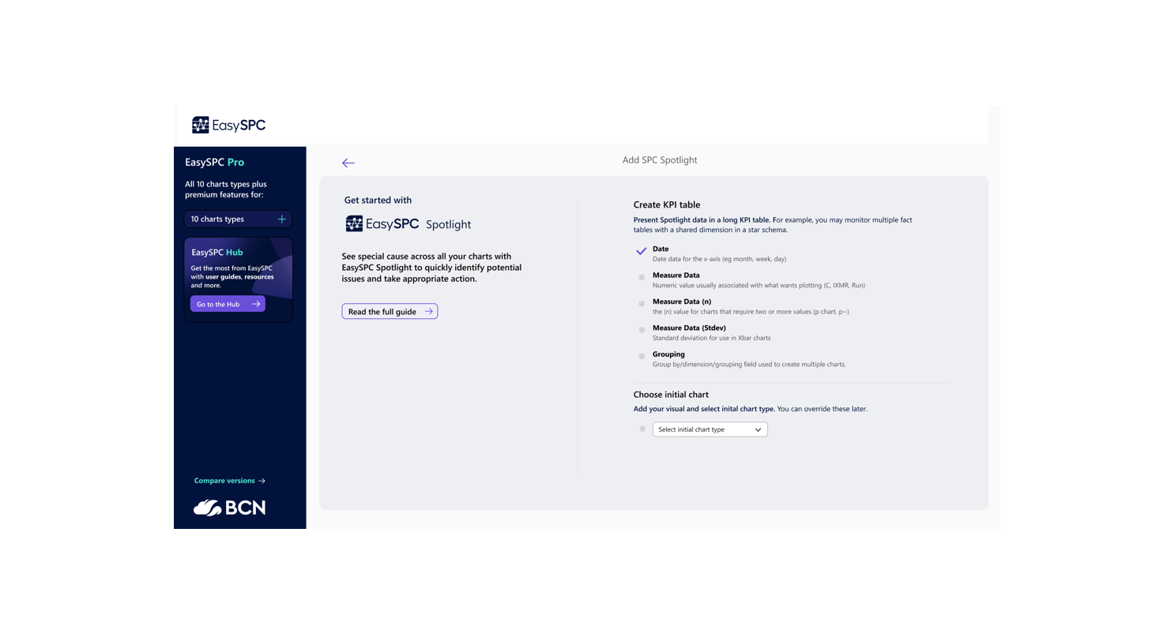This screenshot has height=641, width=1167.
Task: Select the Measure Data status dot
Action: click(x=642, y=277)
